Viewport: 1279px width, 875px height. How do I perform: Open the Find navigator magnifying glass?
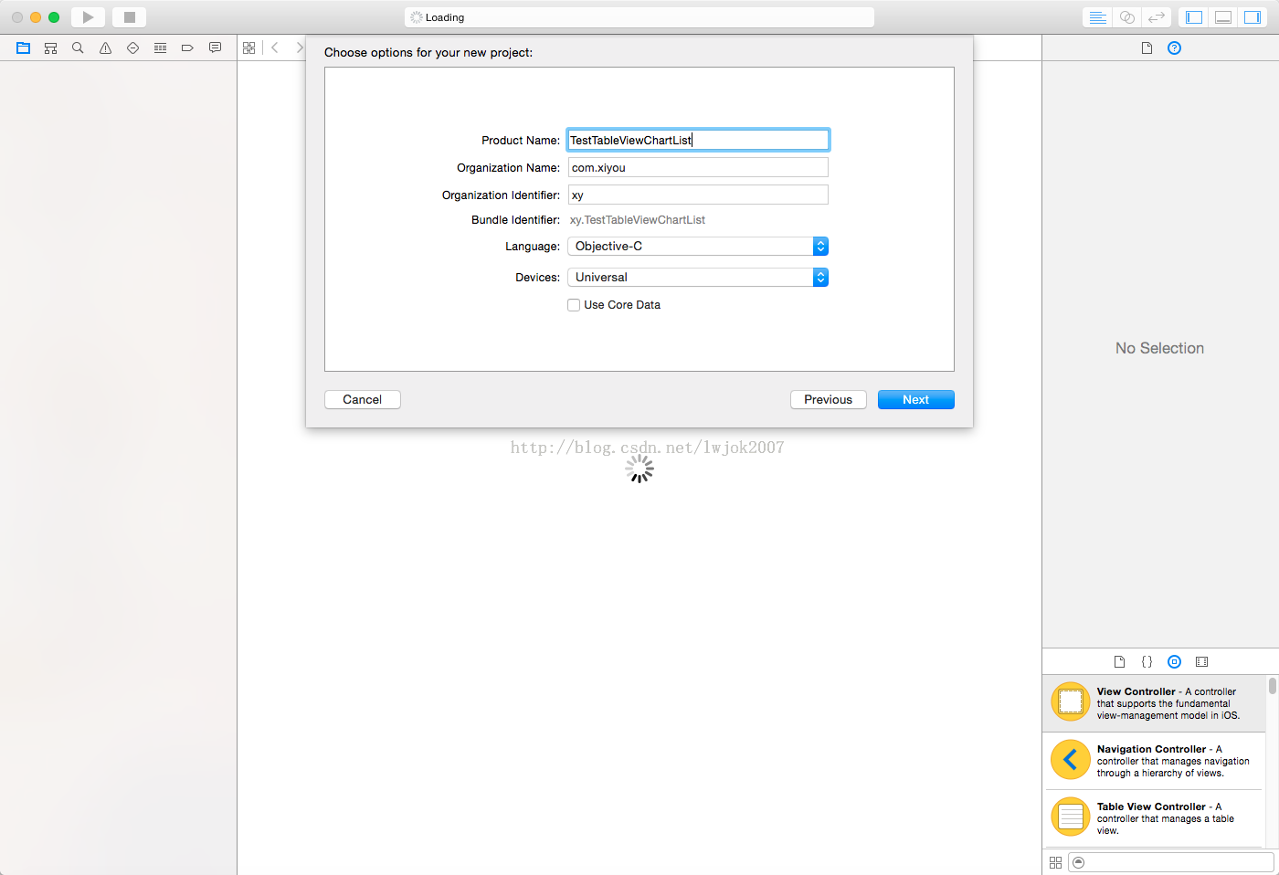point(78,47)
